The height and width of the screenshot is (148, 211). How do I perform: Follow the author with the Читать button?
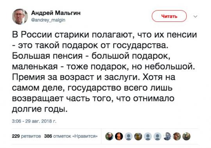click(169, 16)
